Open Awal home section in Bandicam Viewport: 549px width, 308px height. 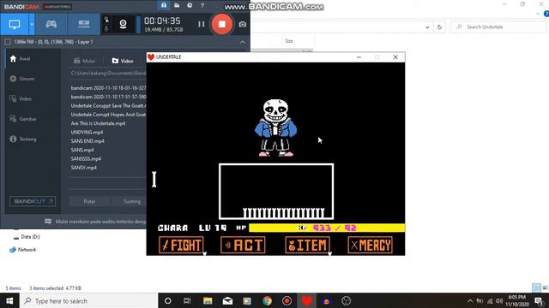click(20, 59)
